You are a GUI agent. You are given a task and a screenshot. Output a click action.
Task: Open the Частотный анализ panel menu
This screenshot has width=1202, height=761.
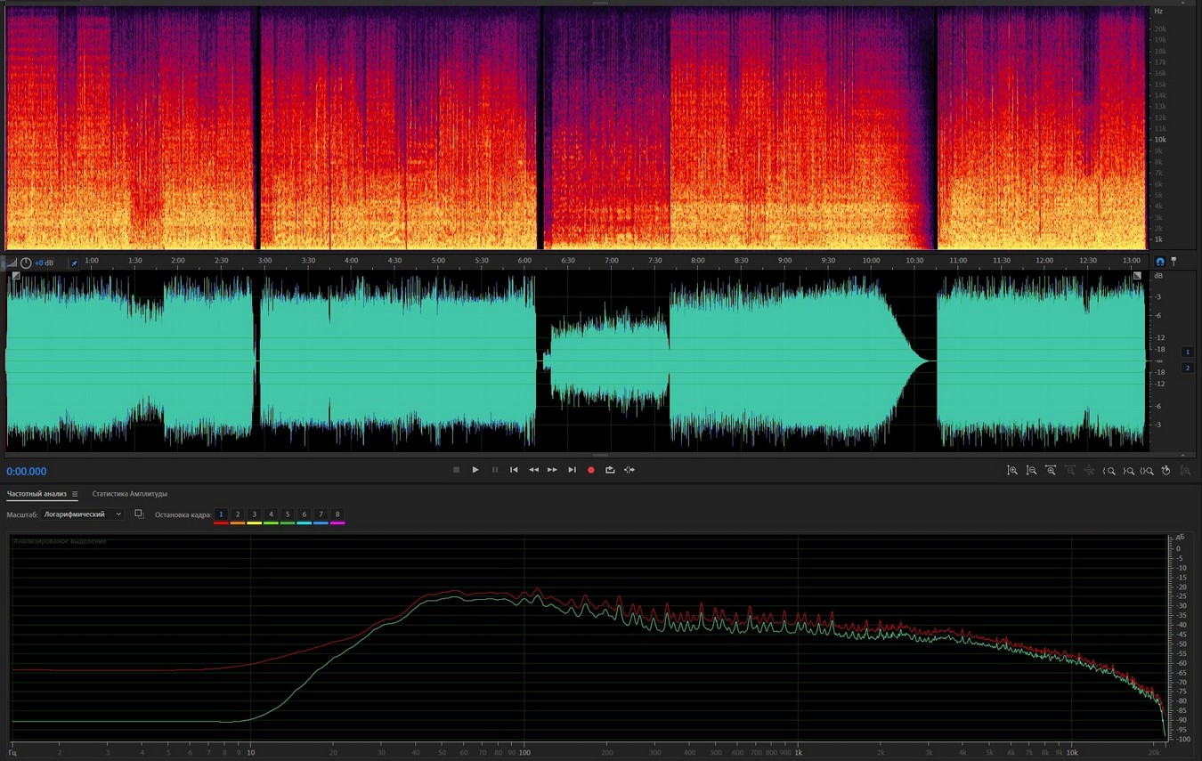75,494
